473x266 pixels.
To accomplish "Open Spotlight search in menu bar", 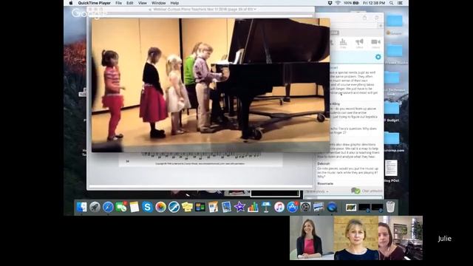I will pos(391,3).
